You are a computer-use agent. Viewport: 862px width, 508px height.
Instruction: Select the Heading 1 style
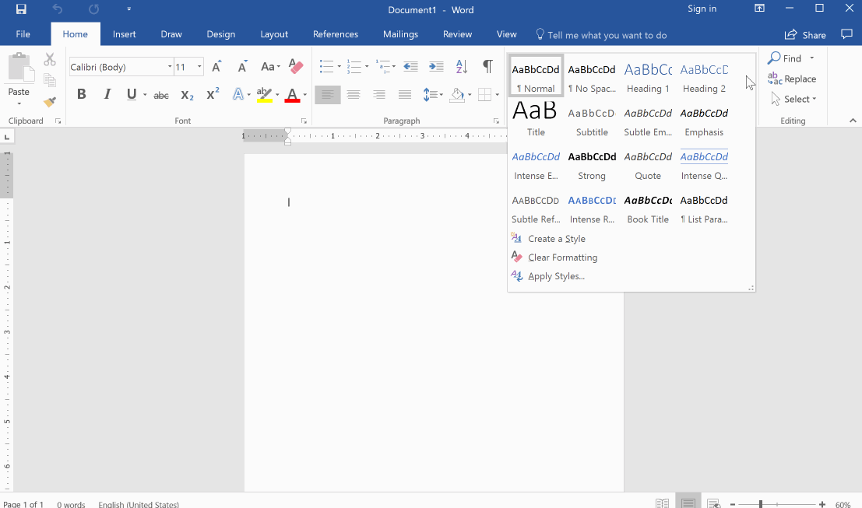coord(648,76)
